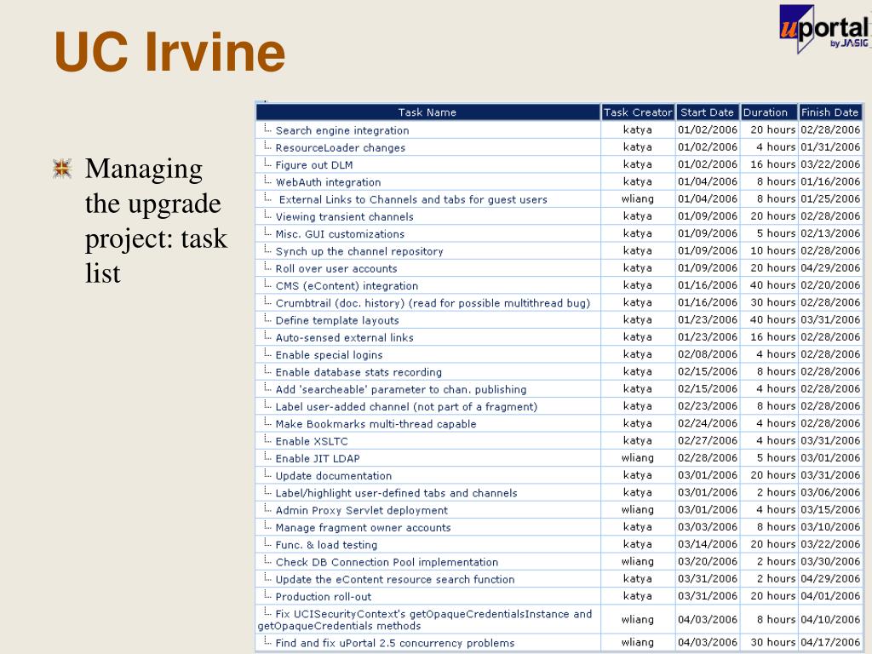
Task: Select the Viewing transient channels row
Action: pos(559,216)
